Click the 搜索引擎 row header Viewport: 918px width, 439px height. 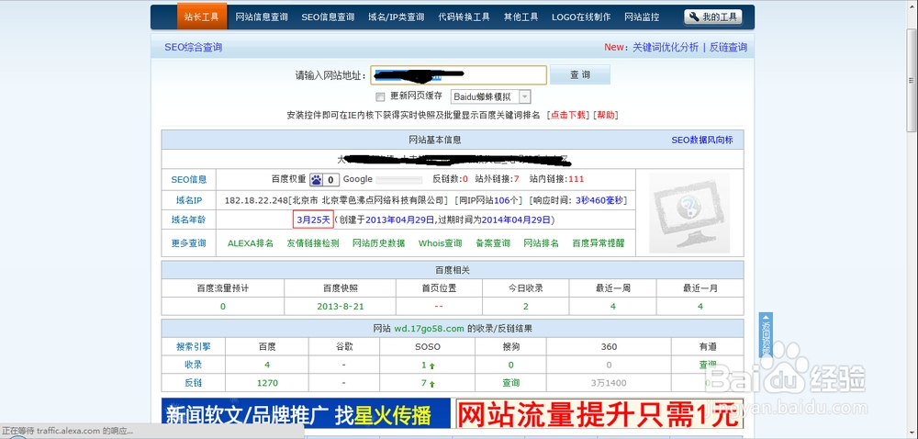tap(193, 346)
